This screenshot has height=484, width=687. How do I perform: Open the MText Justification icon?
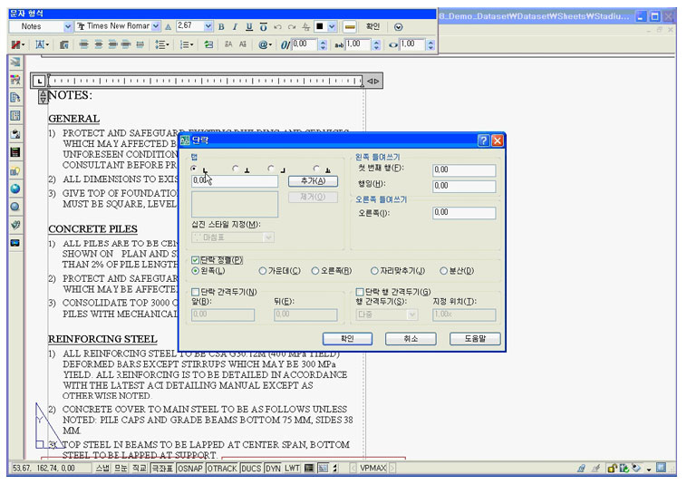(x=42, y=44)
